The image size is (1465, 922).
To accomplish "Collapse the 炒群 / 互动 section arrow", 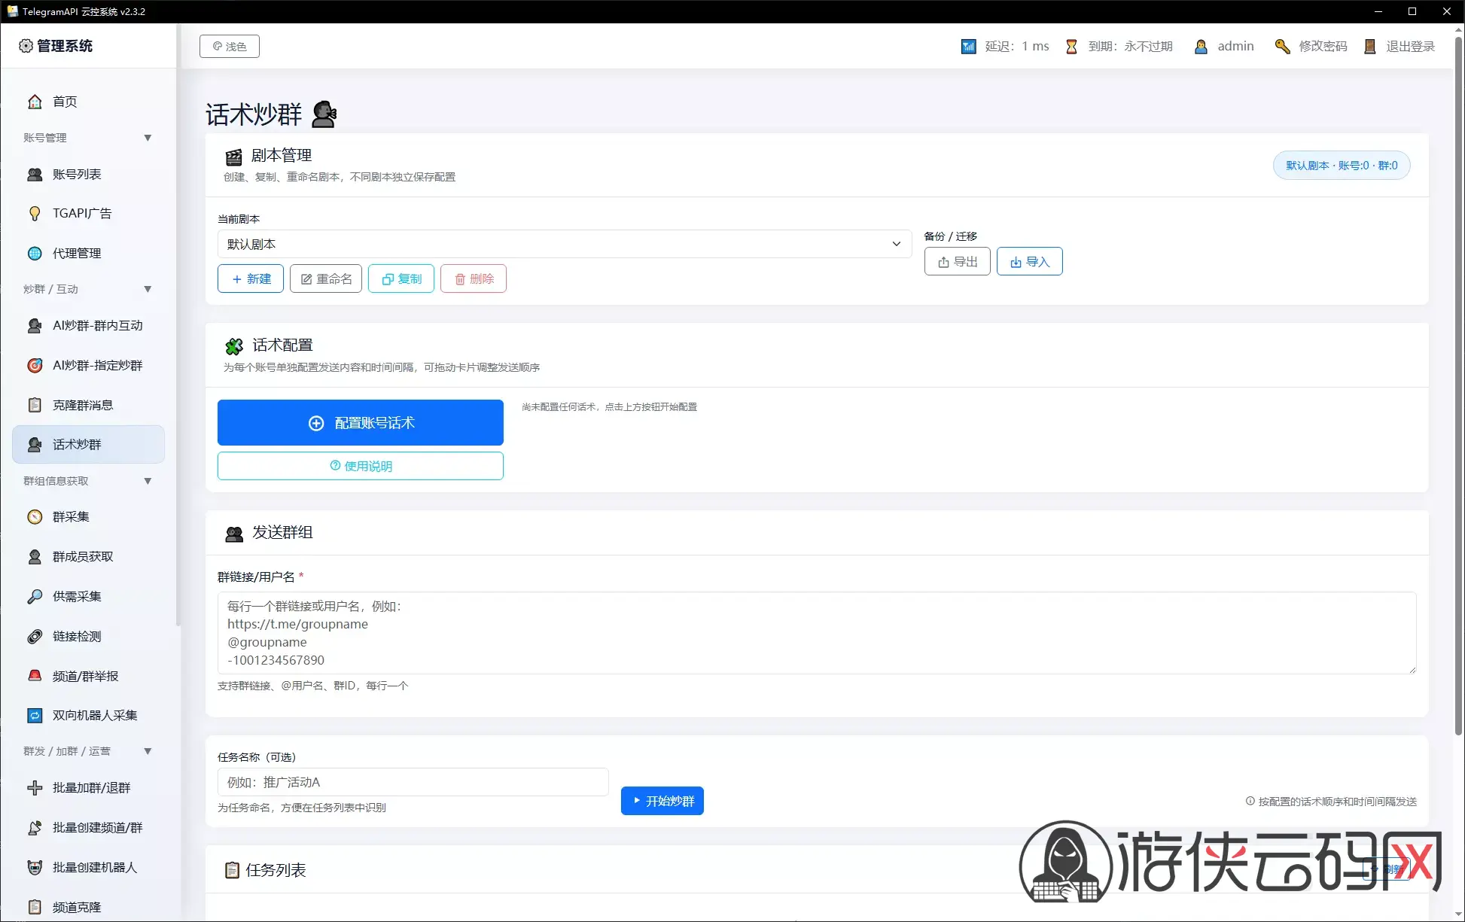I will (148, 289).
